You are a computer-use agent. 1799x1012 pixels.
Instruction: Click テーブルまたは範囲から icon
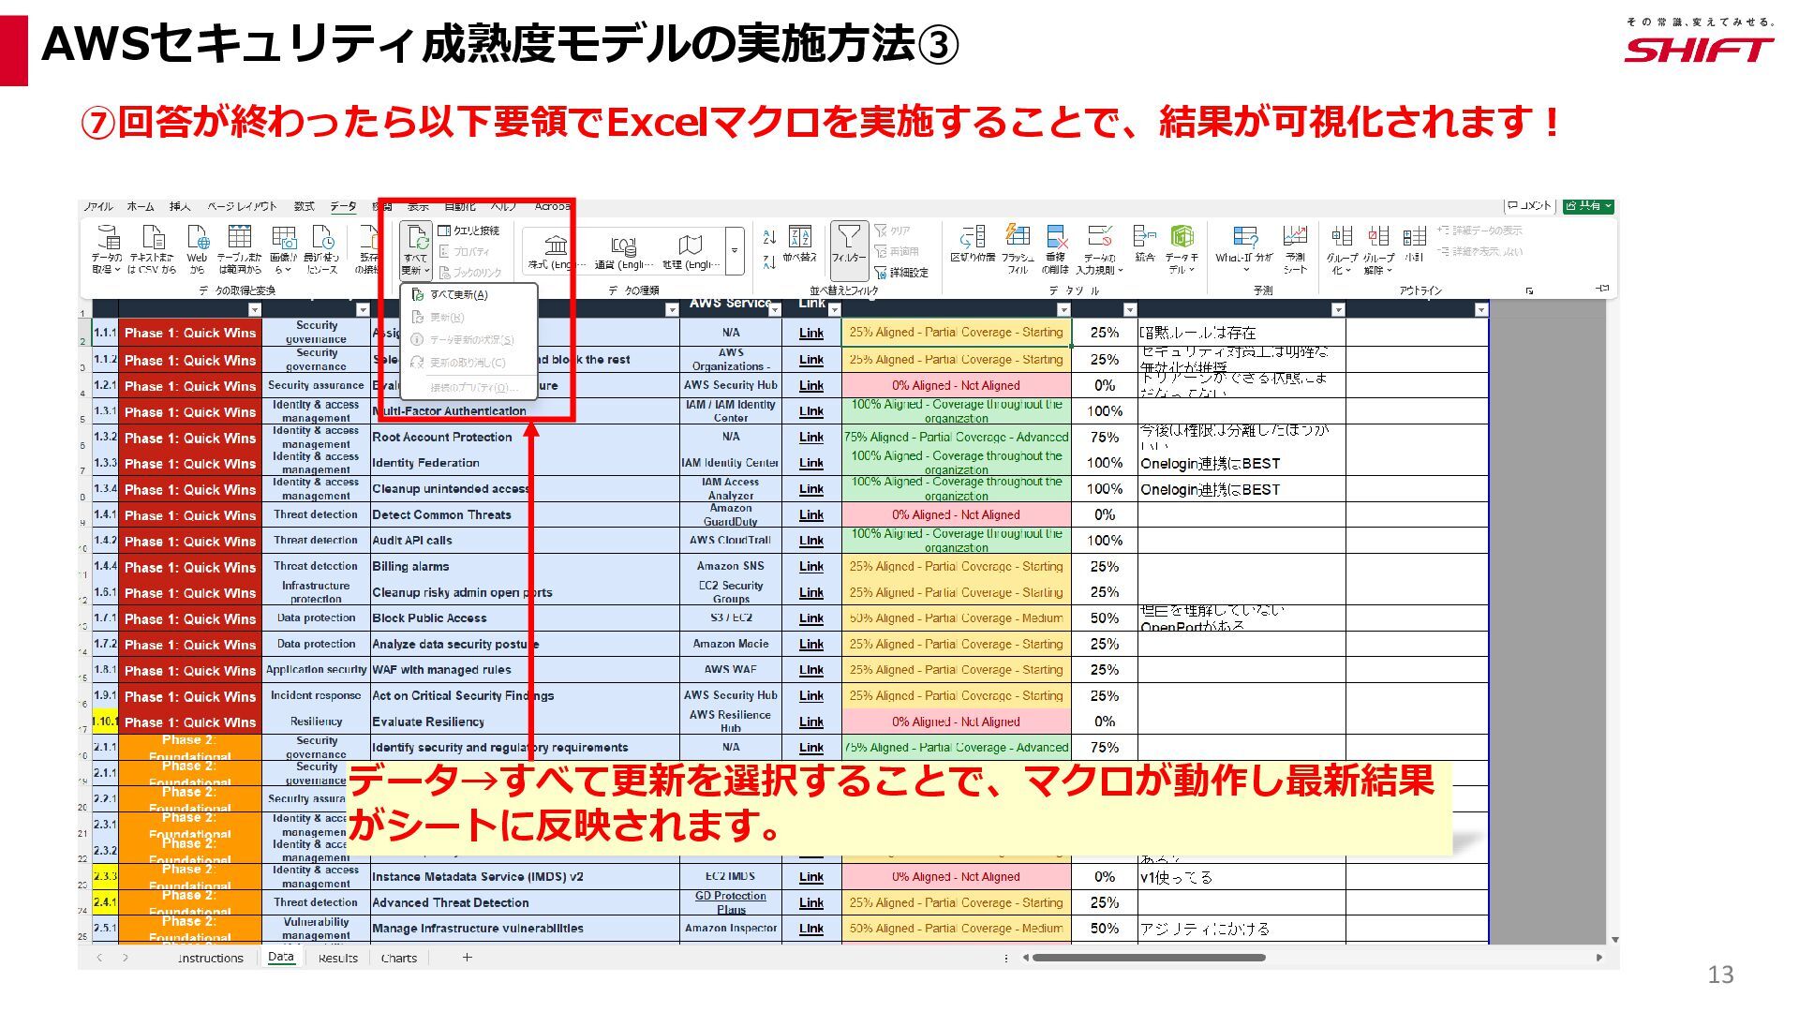240,248
